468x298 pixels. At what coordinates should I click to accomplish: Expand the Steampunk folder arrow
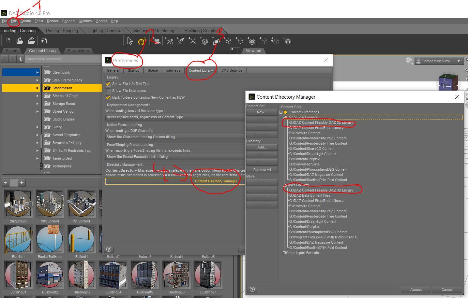pos(38,72)
